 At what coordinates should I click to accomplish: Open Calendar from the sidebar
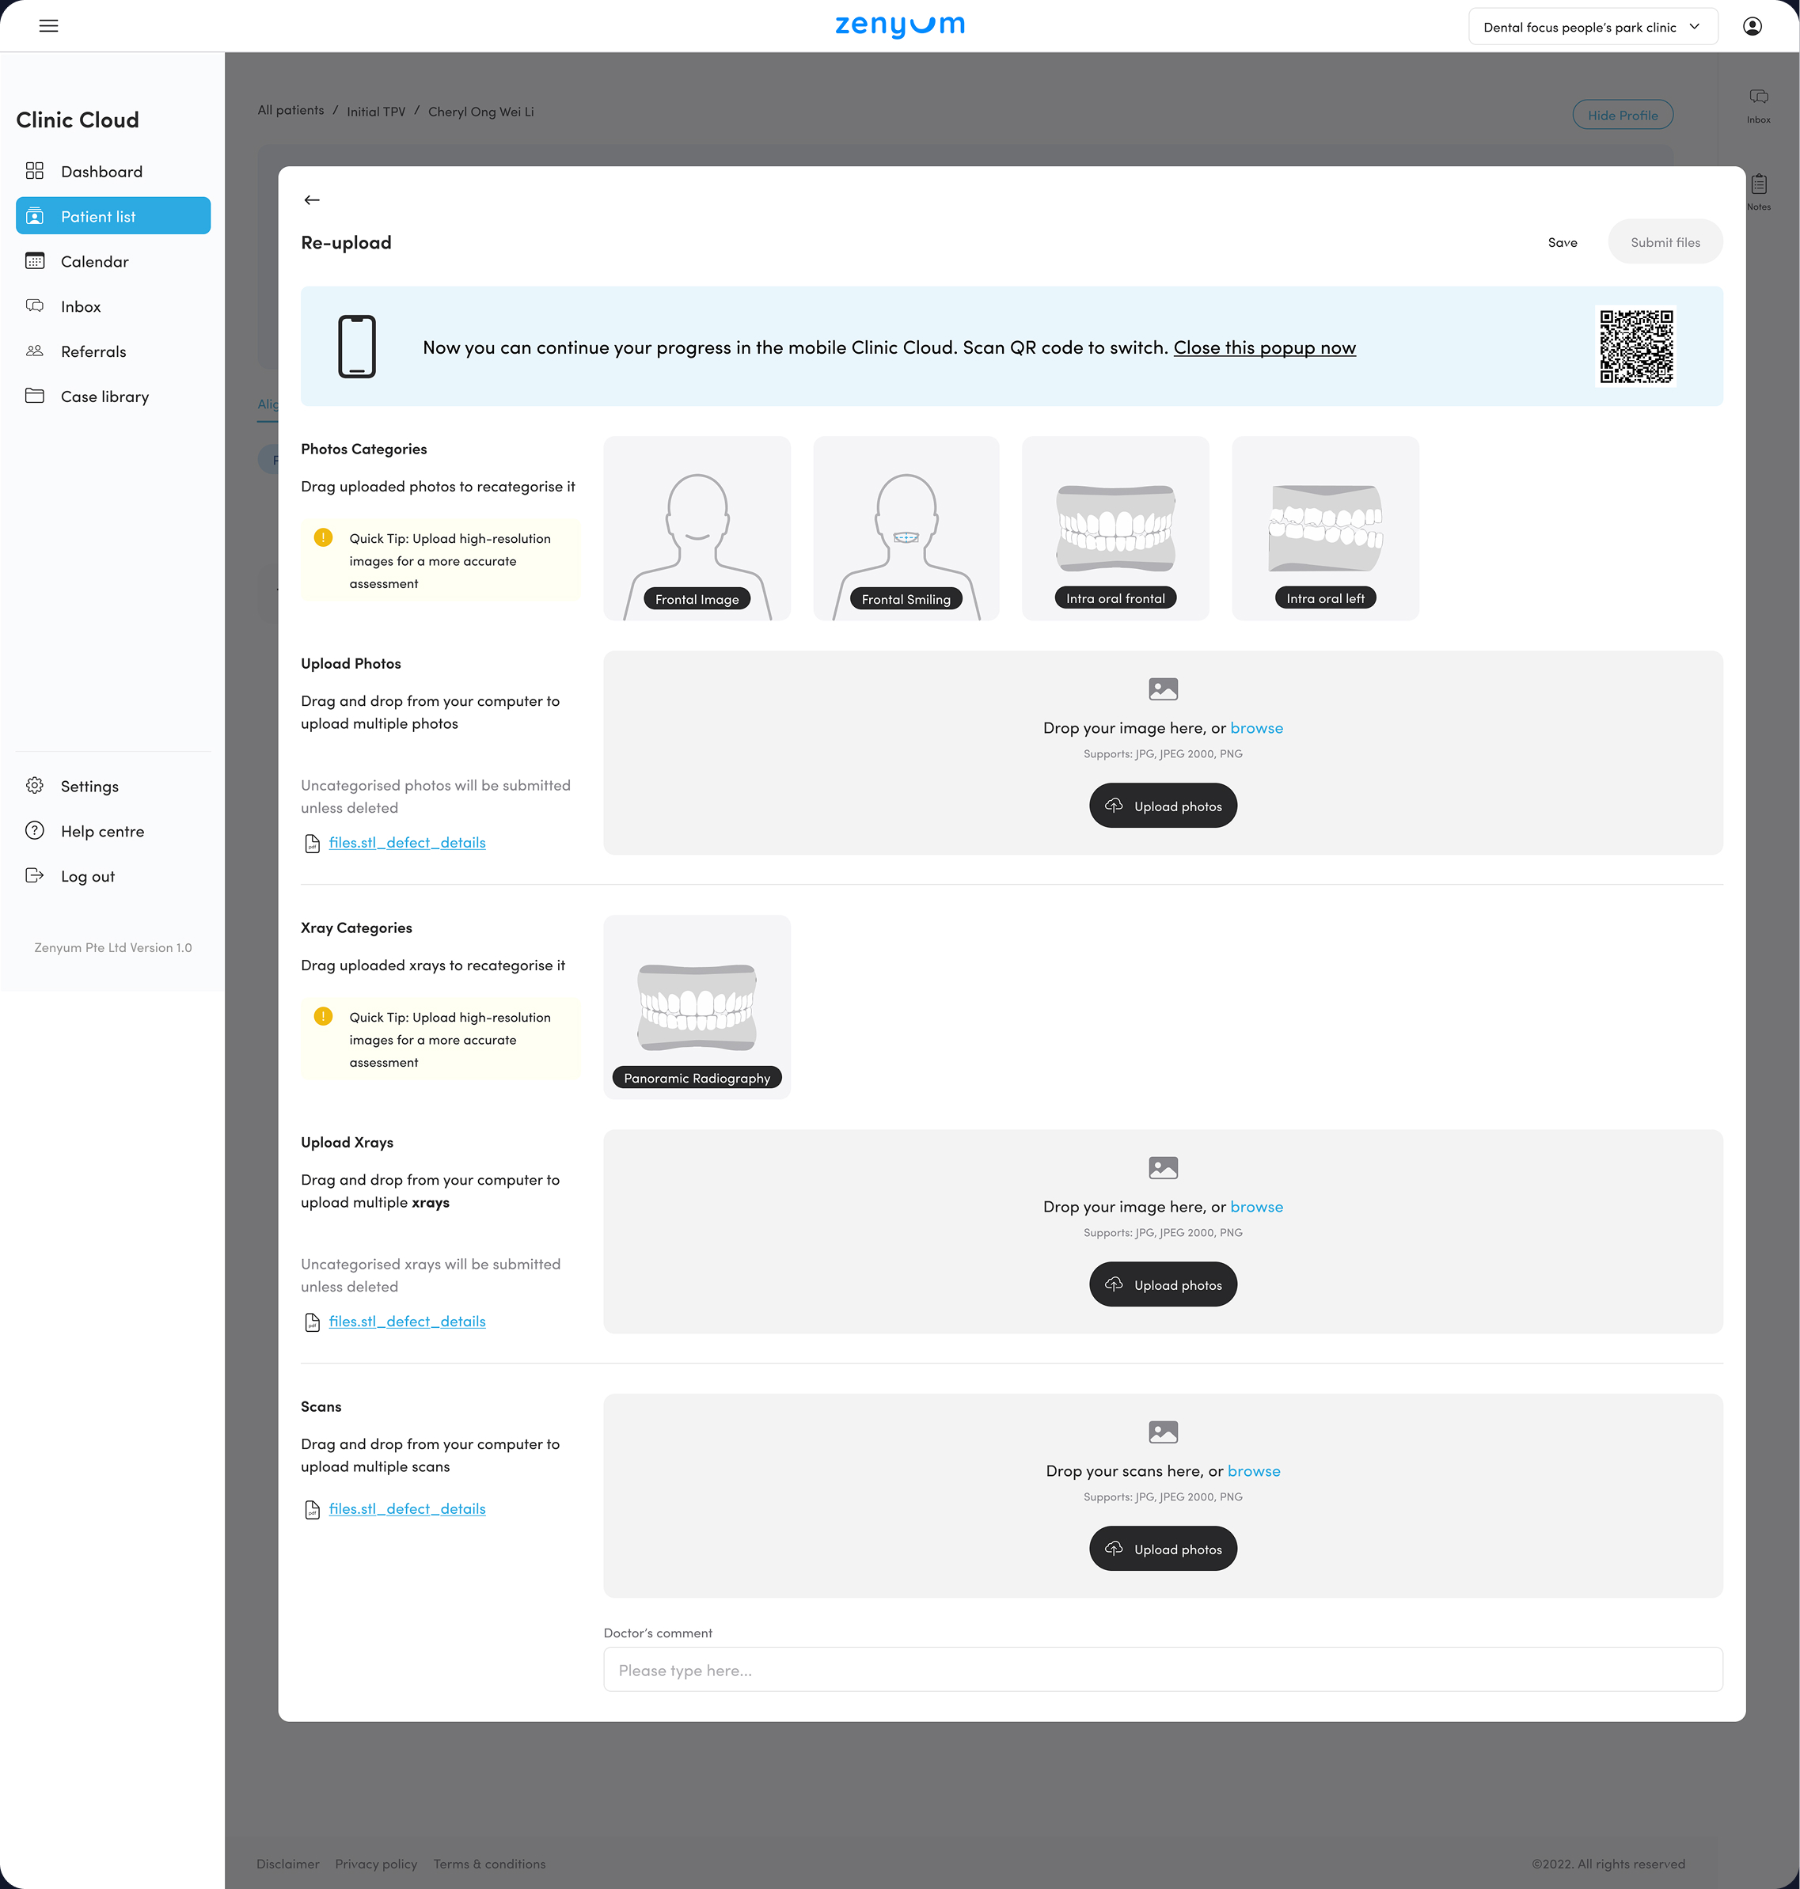pos(94,262)
